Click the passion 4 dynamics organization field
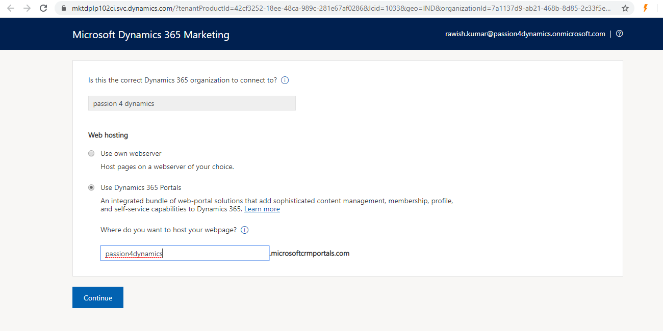The image size is (663, 331). click(x=192, y=103)
